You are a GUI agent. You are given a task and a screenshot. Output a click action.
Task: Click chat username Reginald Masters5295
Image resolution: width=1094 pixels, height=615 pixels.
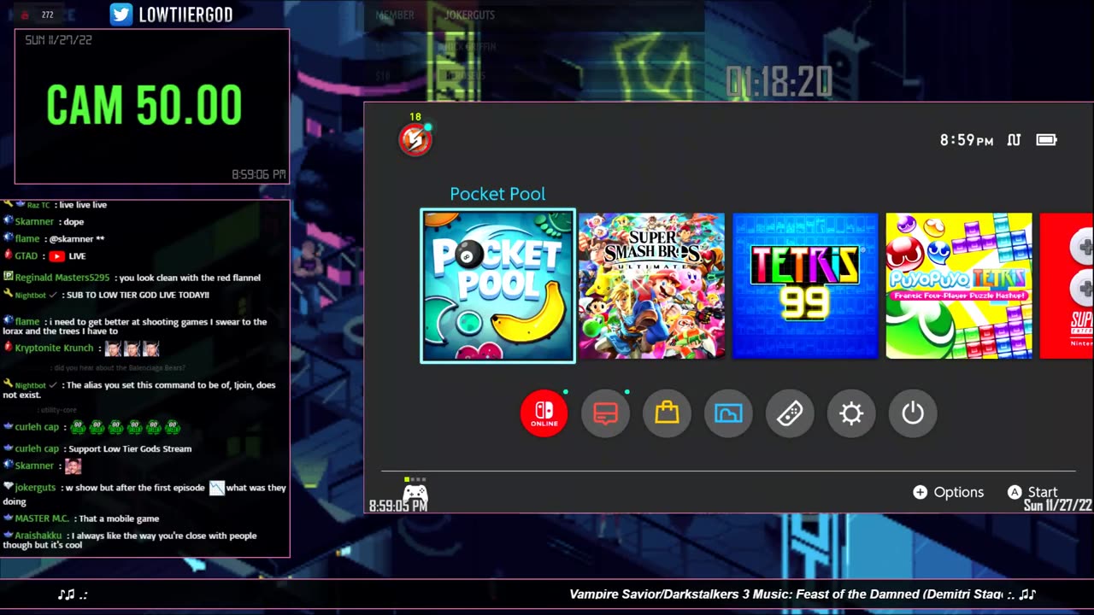point(62,278)
